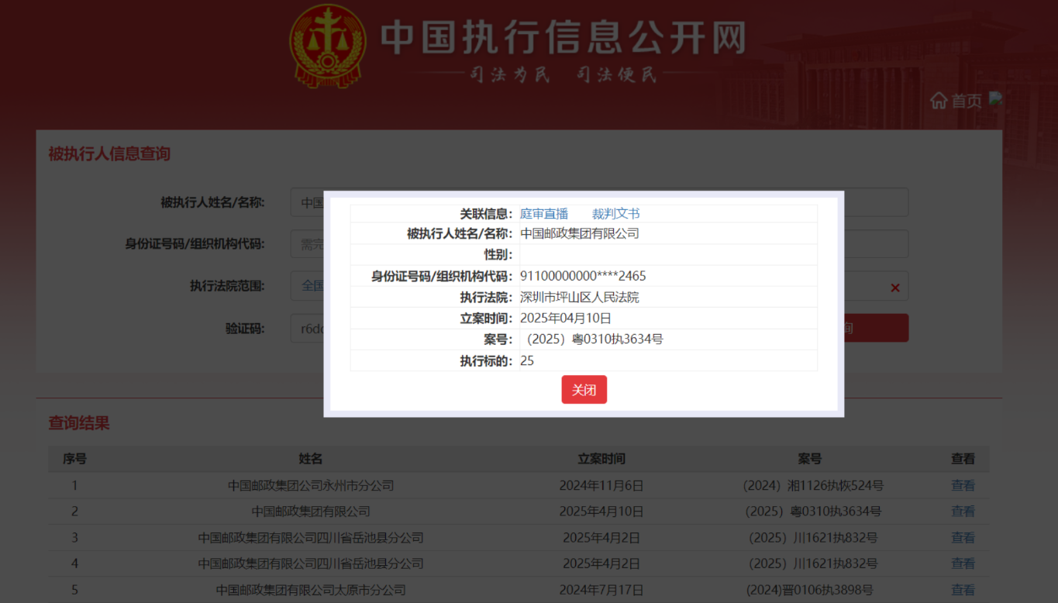1058x603 pixels.
Task: Click the court emblem logo
Action: pyautogui.click(x=327, y=46)
